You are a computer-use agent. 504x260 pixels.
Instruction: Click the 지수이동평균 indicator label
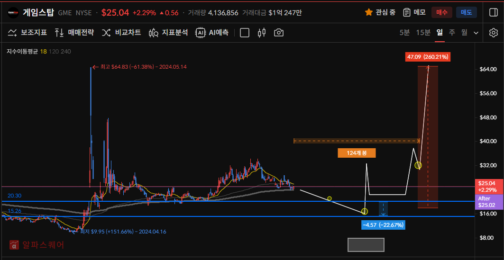click(x=22, y=51)
